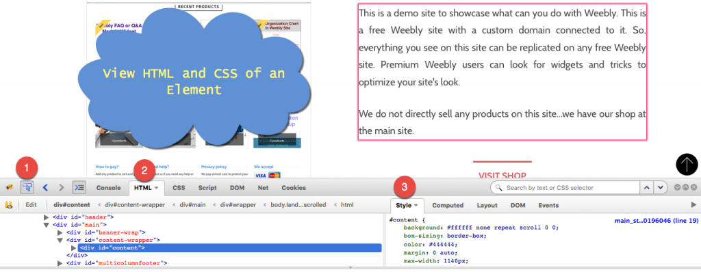This screenshot has width=701, height=272.
Task: Select div#content in the breadcrumb
Action: click(x=72, y=205)
